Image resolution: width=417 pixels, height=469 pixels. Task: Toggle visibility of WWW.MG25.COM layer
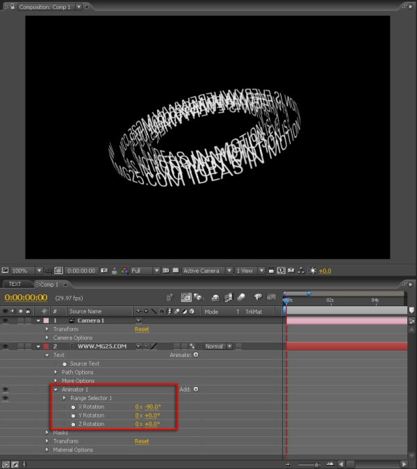pyautogui.click(x=5, y=347)
